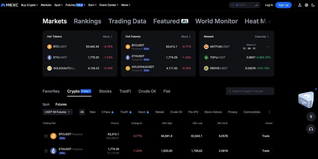Viewport: 318px width, 159px height.
Task: Click the back-to-top arrow icon
Action: pyautogui.click(x=311, y=117)
